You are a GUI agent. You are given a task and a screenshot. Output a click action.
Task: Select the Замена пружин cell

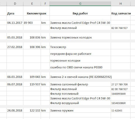pos(80,110)
